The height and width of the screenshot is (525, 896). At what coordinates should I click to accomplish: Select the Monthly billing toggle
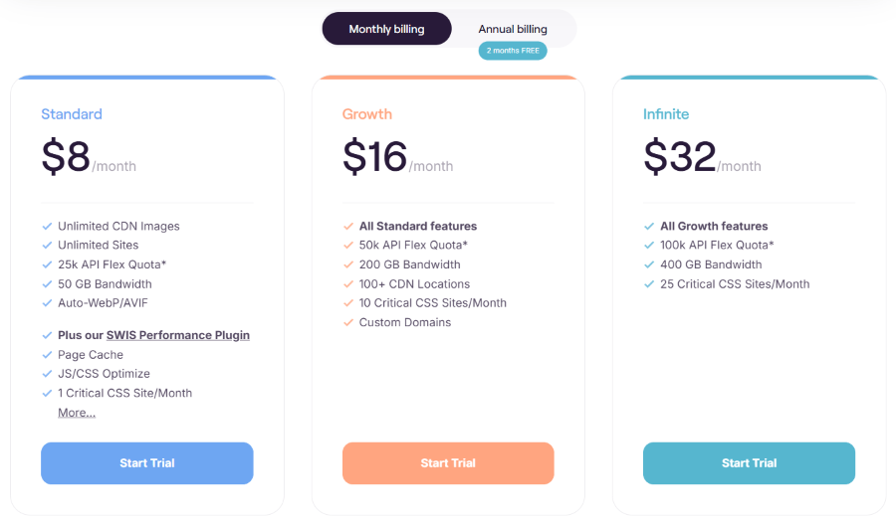[387, 29]
